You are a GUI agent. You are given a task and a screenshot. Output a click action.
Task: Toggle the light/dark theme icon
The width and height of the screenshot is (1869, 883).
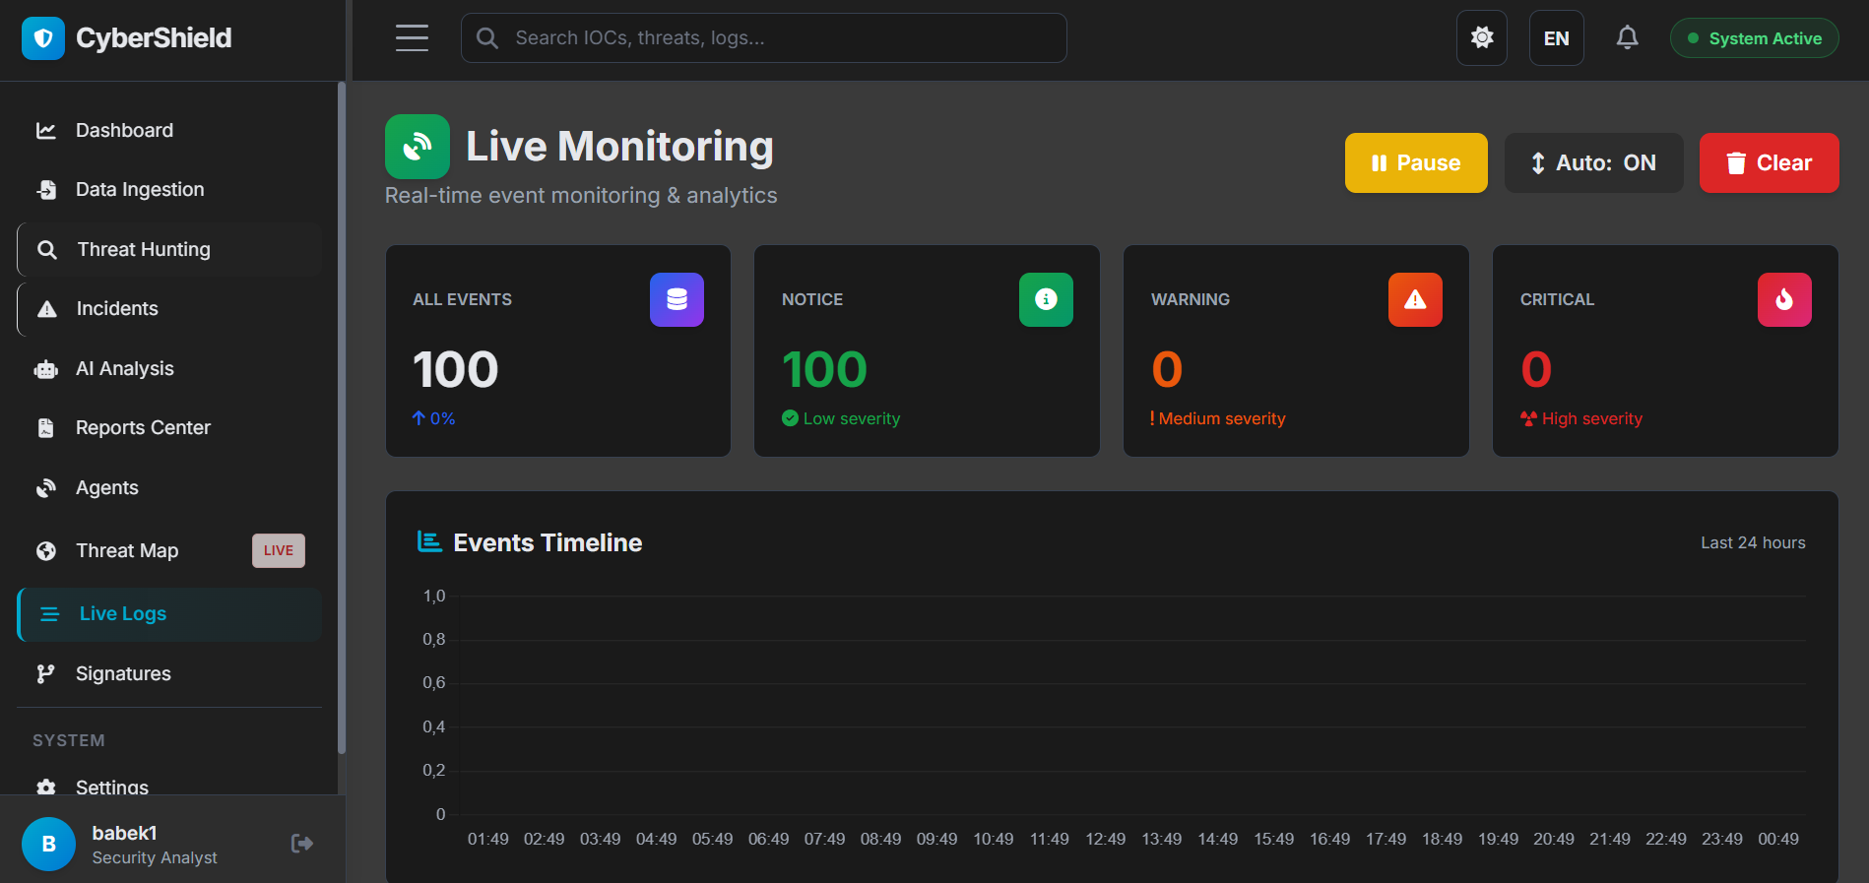[1481, 38]
